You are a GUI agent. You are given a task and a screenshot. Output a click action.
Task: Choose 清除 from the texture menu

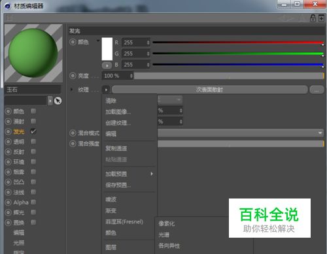click(x=111, y=101)
